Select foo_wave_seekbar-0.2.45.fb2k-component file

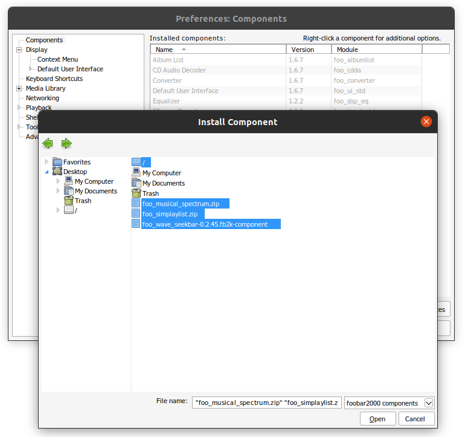point(205,224)
